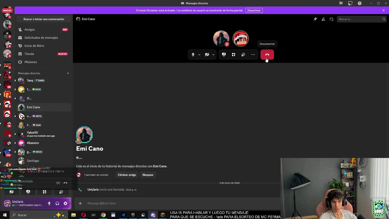Open the Tienda tab

43,54
